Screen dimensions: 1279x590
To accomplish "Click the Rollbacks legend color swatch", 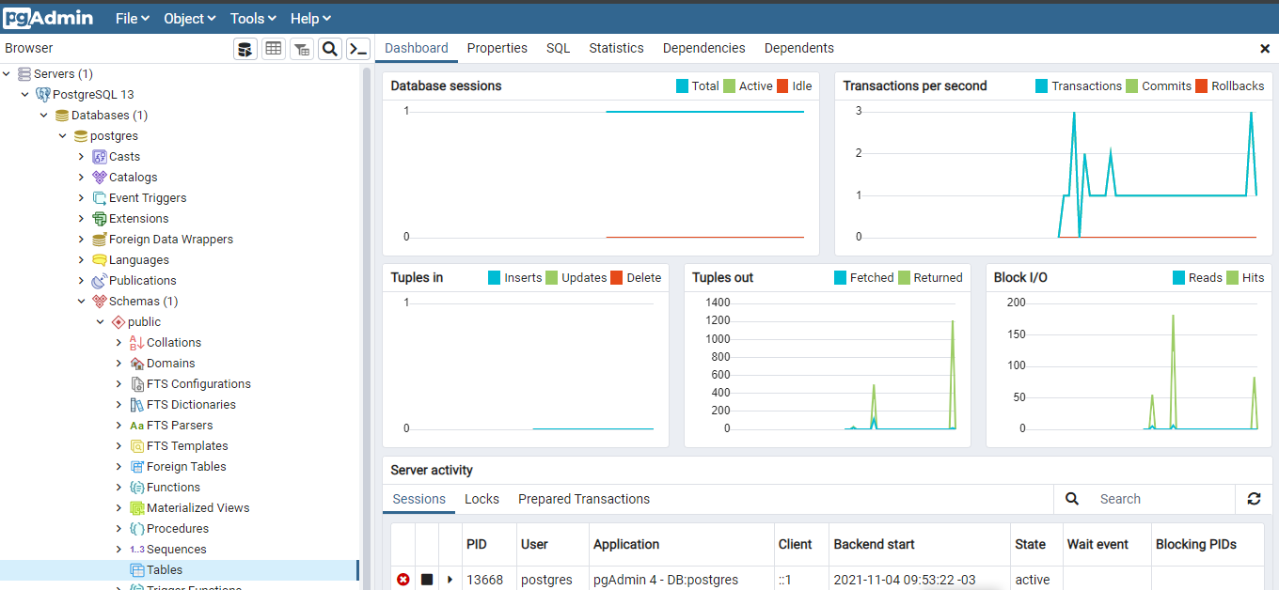I will click(x=1201, y=86).
